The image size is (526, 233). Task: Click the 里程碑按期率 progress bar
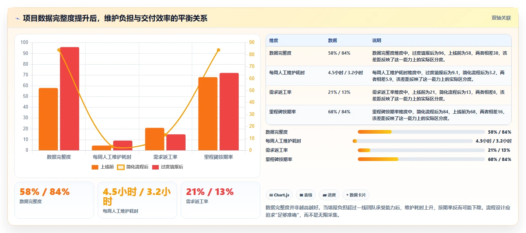421,160
